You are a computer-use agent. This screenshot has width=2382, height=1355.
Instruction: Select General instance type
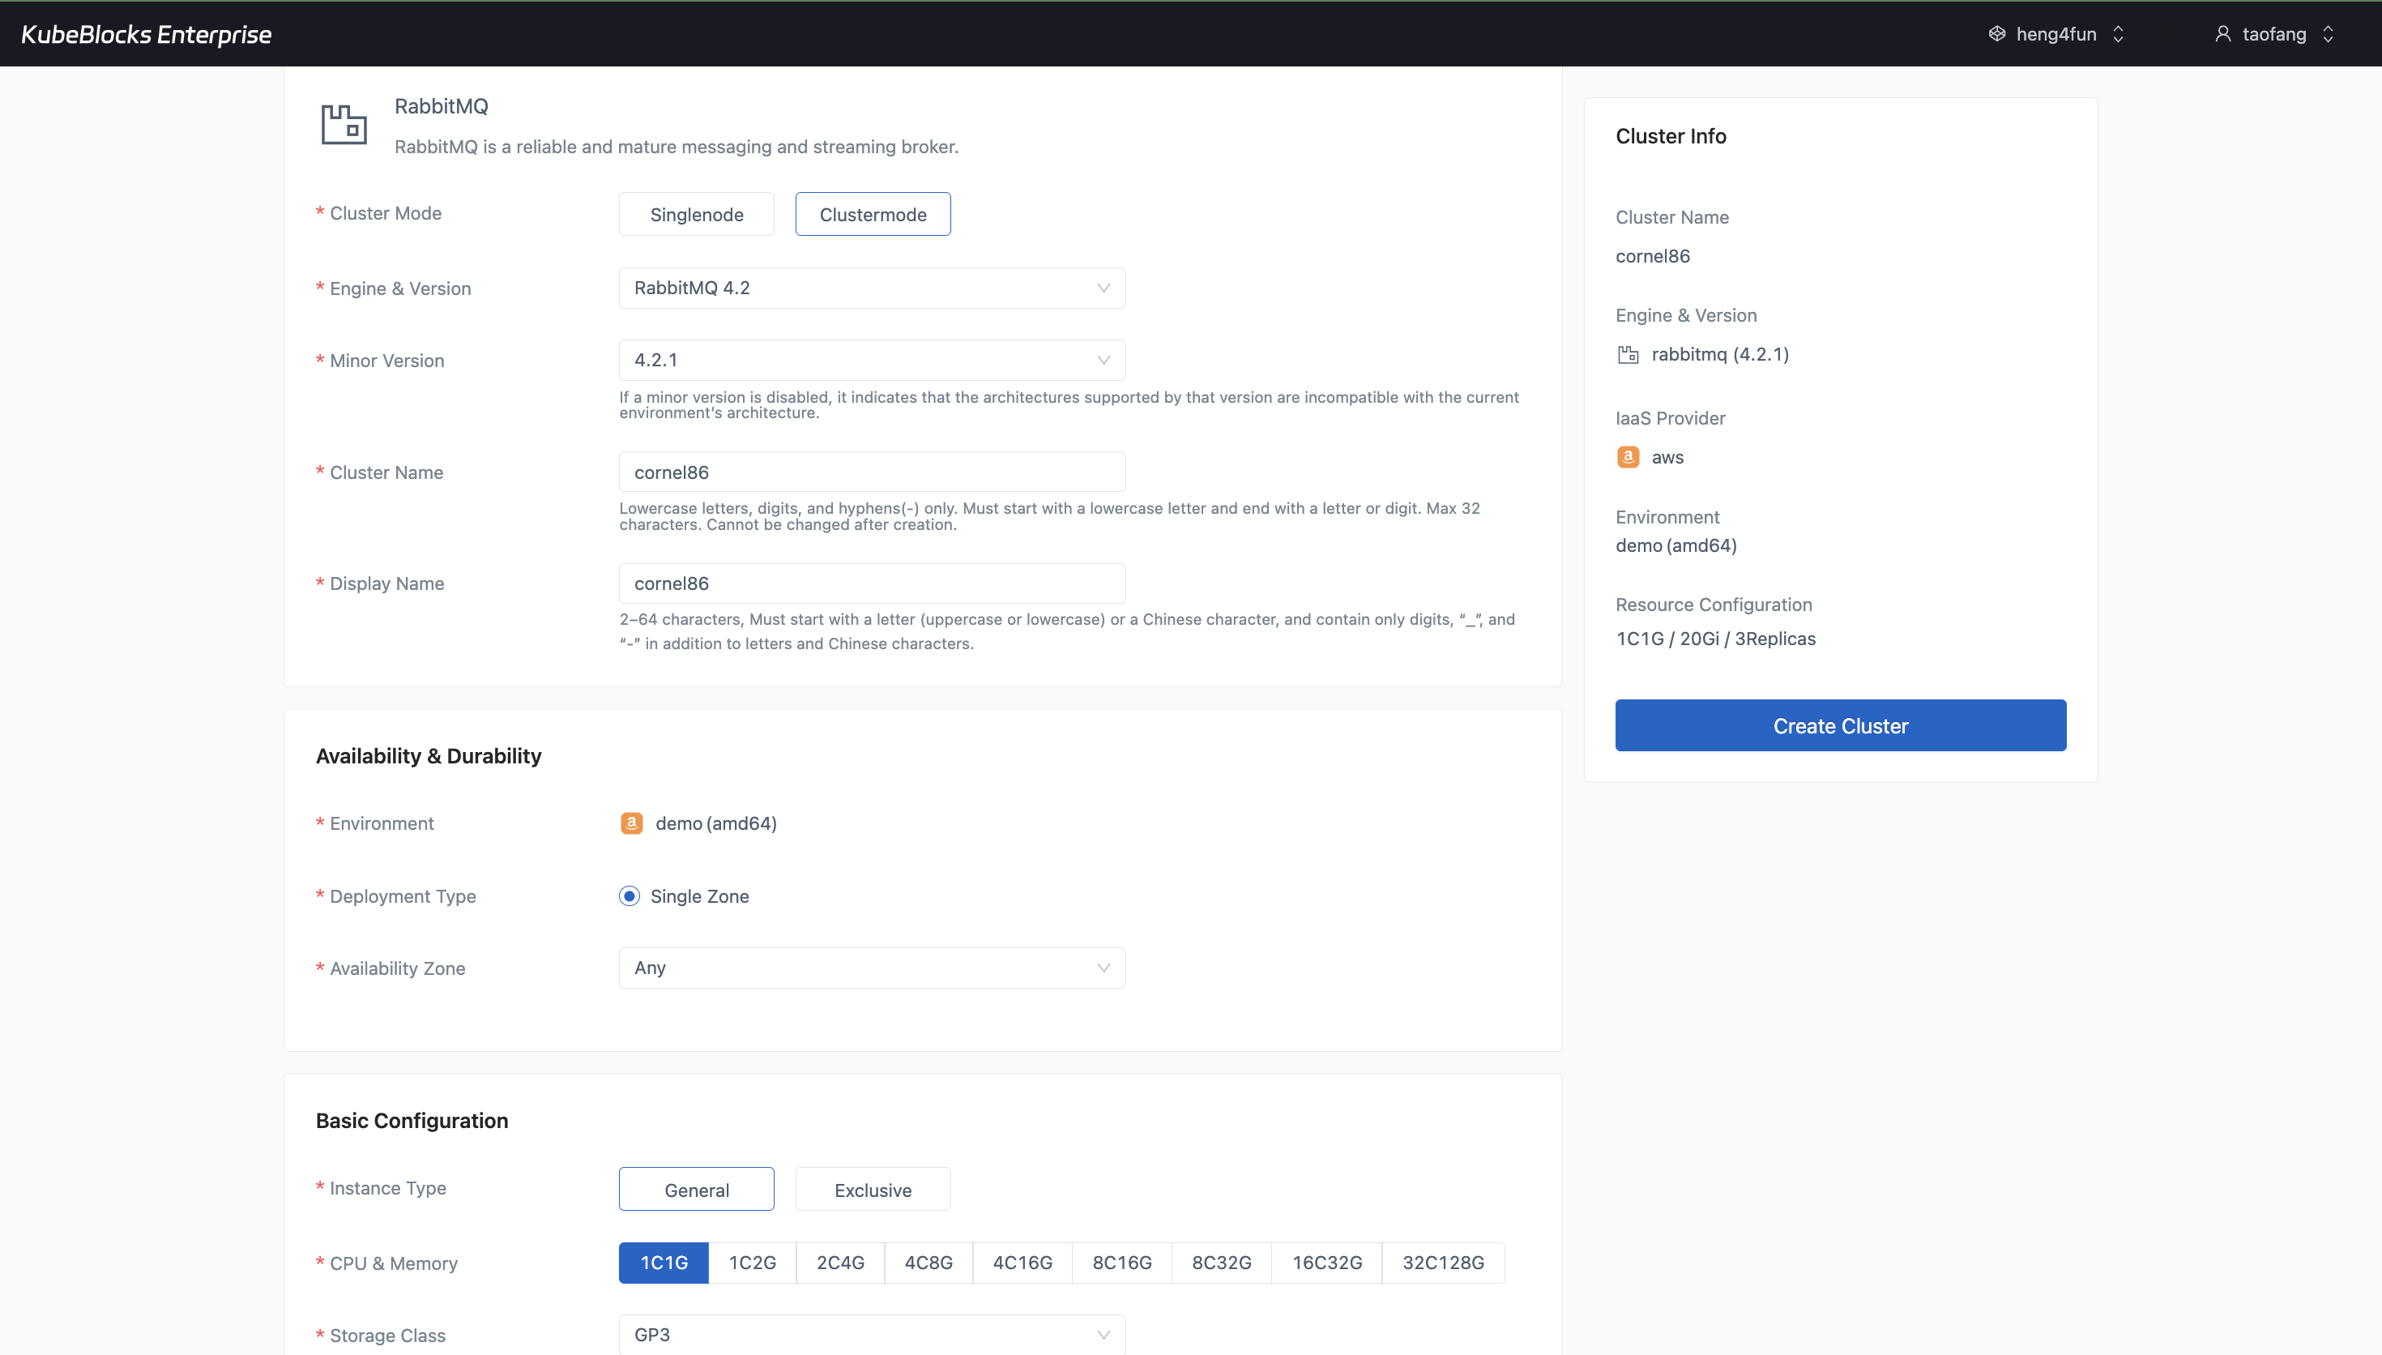[697, 1190]
